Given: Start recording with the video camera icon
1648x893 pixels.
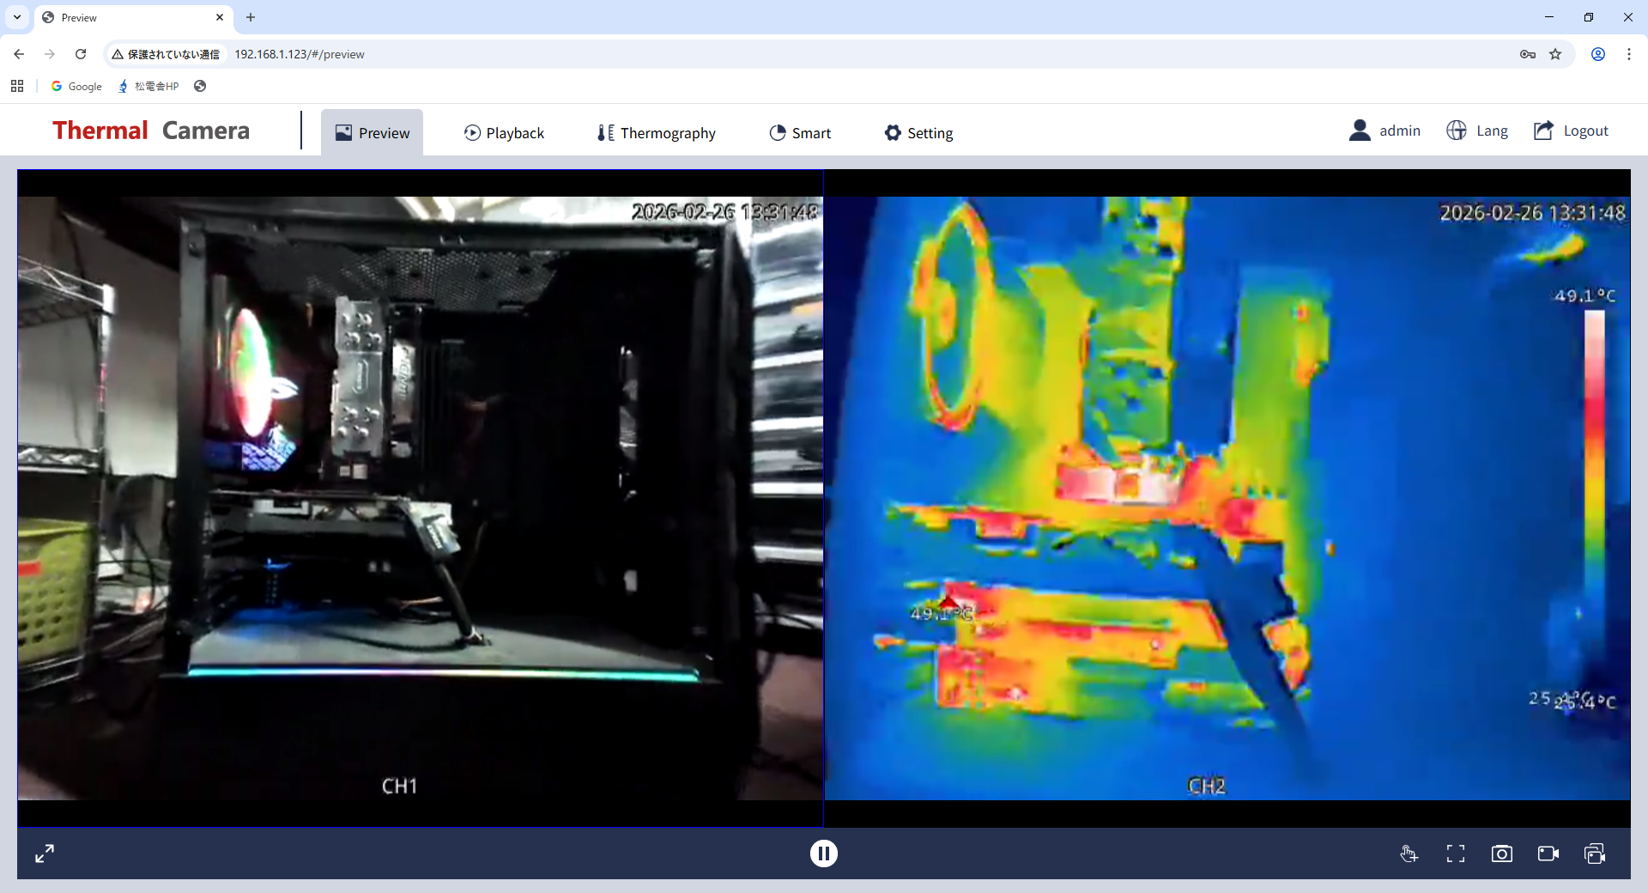Looking at the screenshot, I should pos(1548,854).
